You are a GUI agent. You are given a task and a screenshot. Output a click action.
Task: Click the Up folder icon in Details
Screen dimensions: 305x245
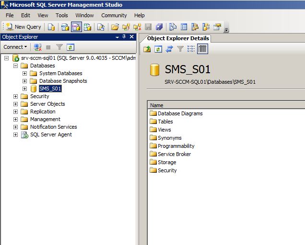click(147, 49)
